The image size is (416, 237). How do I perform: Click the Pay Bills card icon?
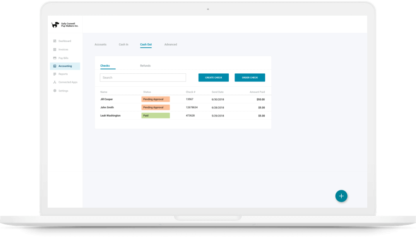coord(55,58)
